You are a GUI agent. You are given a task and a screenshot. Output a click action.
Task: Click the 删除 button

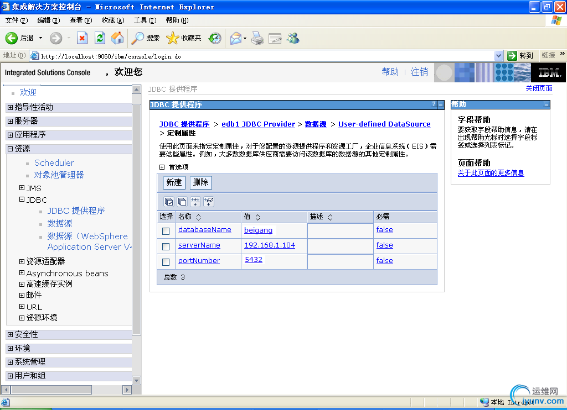[201, 183]
